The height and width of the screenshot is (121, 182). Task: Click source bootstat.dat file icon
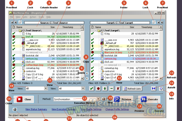pyautogui.click(x=24, y=55)
